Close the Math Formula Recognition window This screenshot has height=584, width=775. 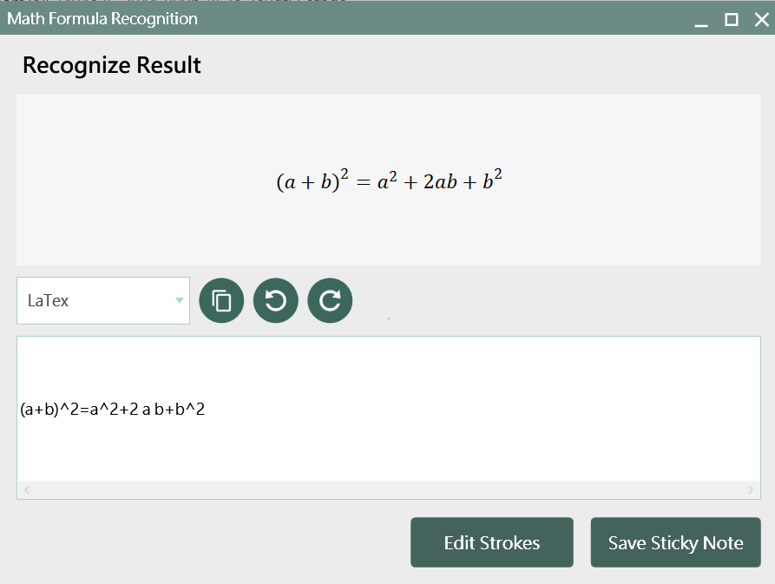[761, 19]
